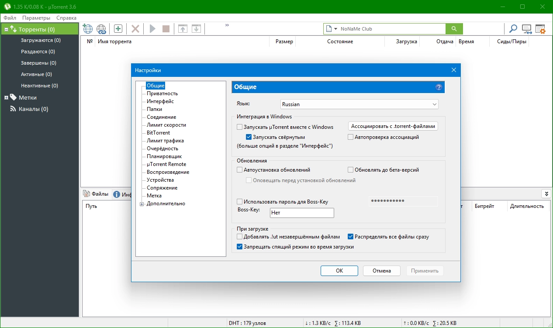This screenshot has width=553, height=328.
Task: Expand the Дополнительно tree node
Action: 142,204
